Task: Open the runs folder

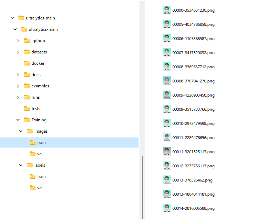Action: 35,97
